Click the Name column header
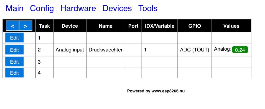Viewport: 265px width, 109px height. (106, 26)
